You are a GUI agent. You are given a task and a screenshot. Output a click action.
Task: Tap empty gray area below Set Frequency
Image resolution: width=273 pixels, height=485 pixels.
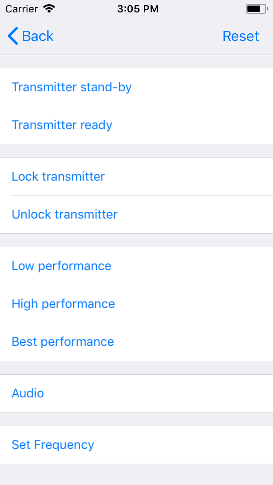coord(136,474)
